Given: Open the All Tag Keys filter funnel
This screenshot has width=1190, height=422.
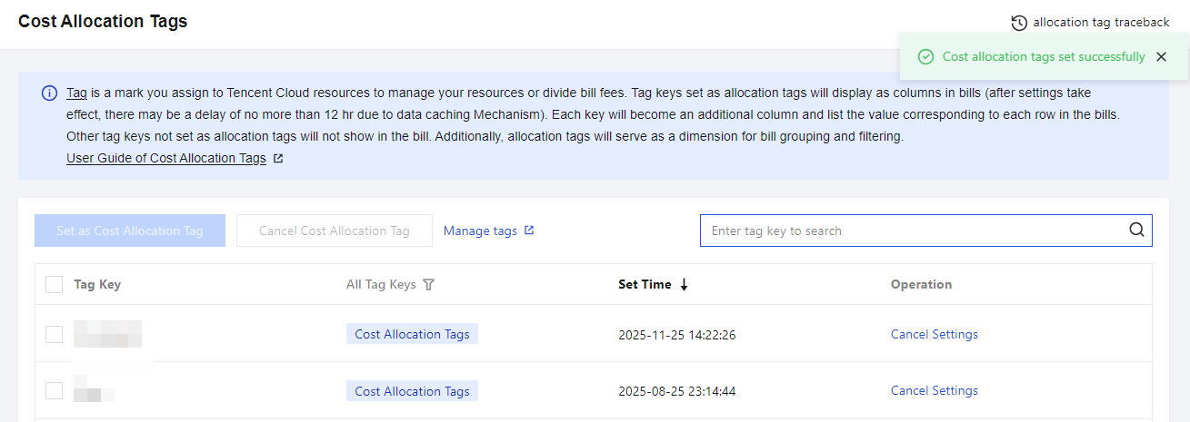Looking at the screenshot, I should point(429,285).
